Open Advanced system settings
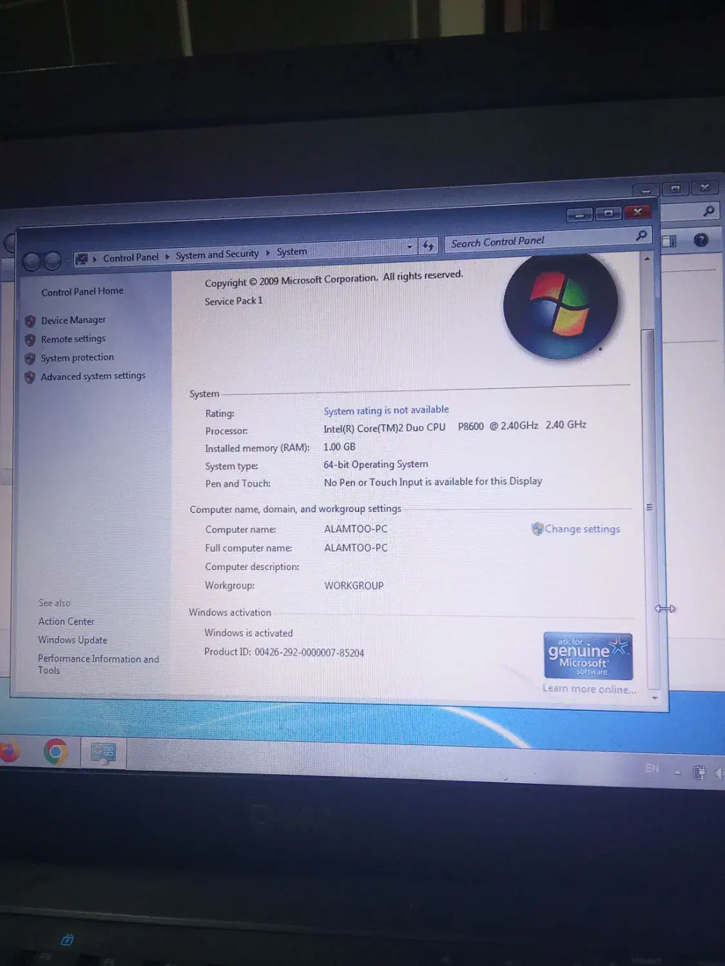Screen dimensions: 725x966 point(93,376)
